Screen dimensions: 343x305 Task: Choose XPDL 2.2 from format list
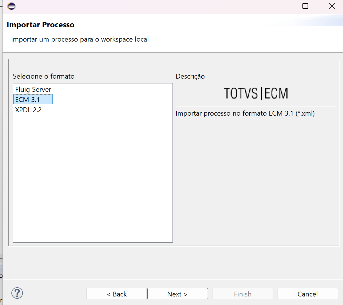click(x=28, y=110)
